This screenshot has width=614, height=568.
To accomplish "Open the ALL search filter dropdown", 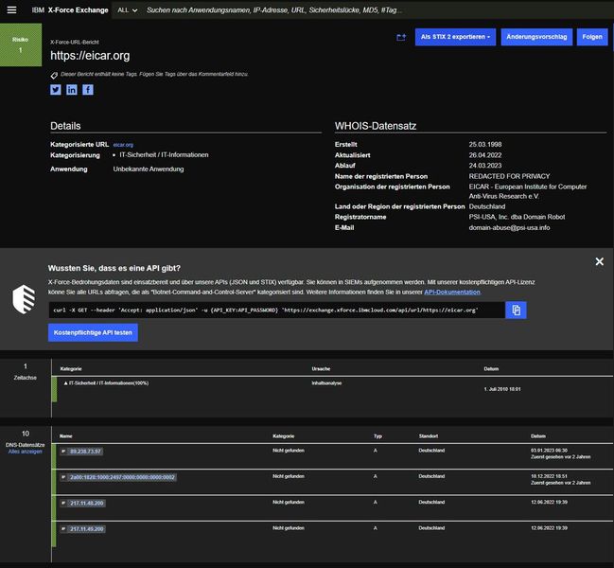I will 128,10.
